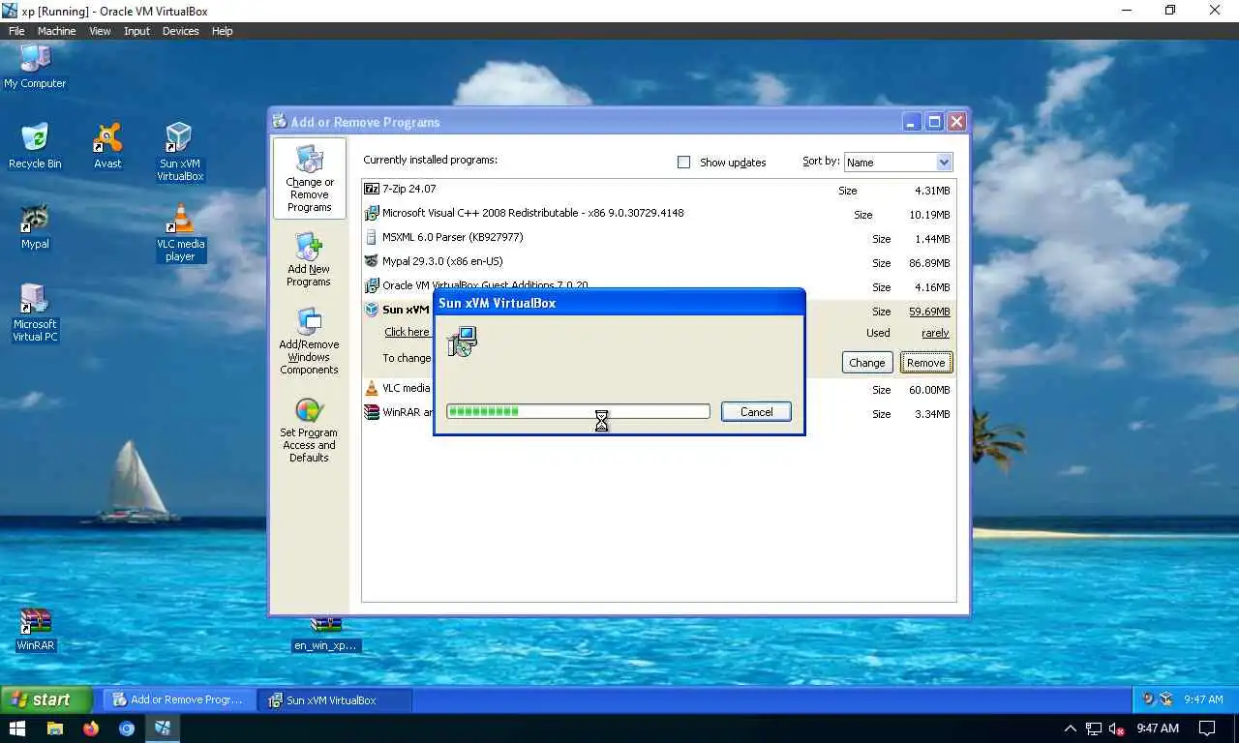Select VirtualBox Guest Additions entry icon

pyautogui.click(x=371, y=285)
